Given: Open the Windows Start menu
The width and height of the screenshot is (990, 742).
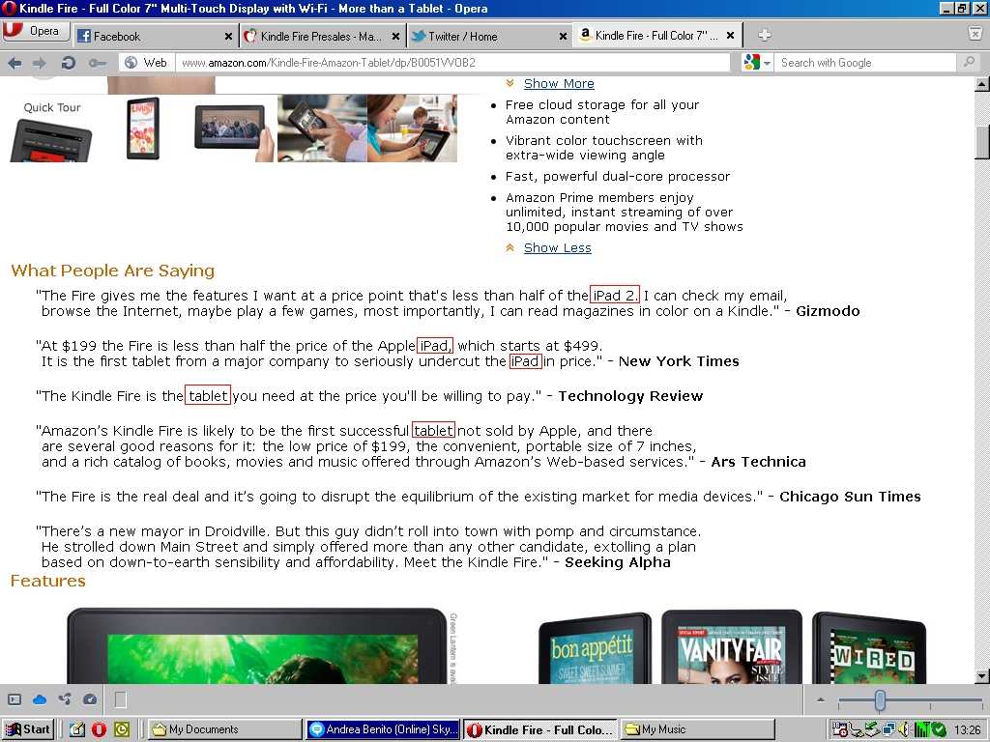Looking at the screenshot, I should [x=27, y=729].
